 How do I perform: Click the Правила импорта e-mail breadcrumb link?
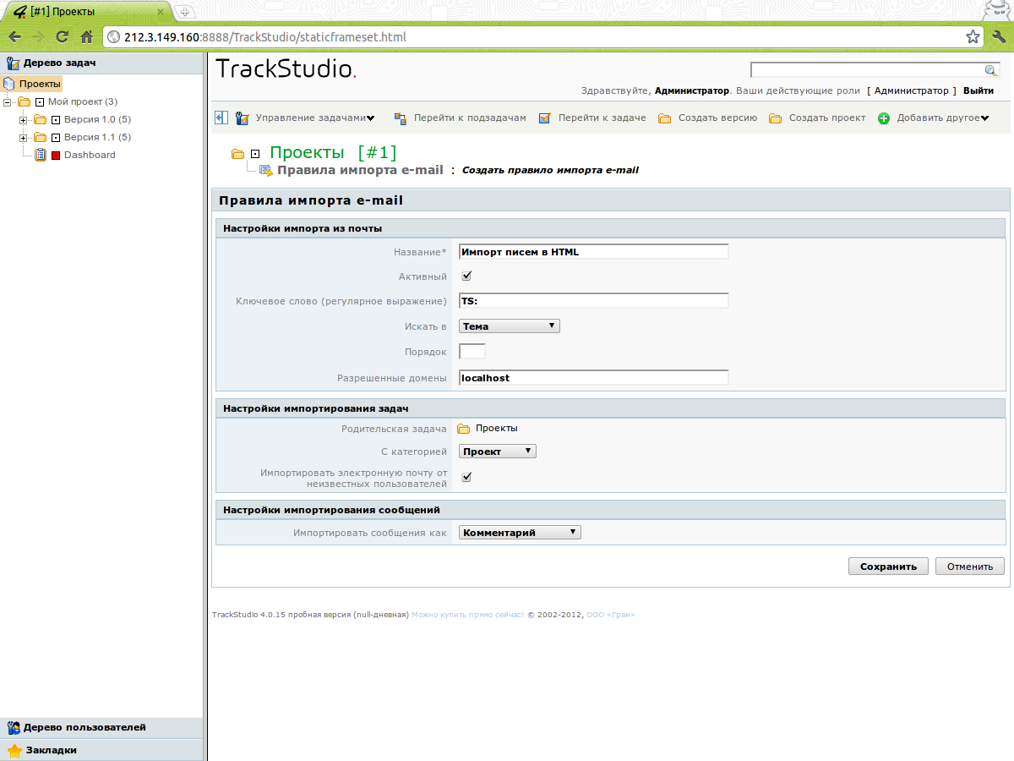click(x=360, y=170)
